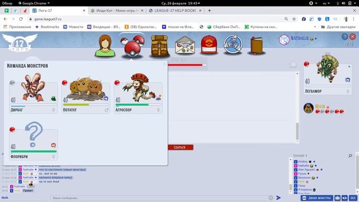
Task: Open the system volume and power menu
Action: [347, 3]
